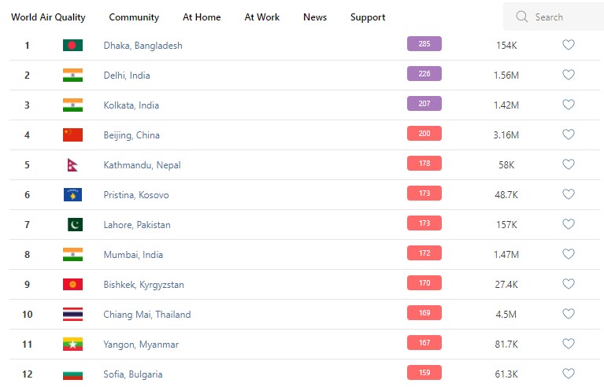Go to the At Home menu

tap(202, 17)
